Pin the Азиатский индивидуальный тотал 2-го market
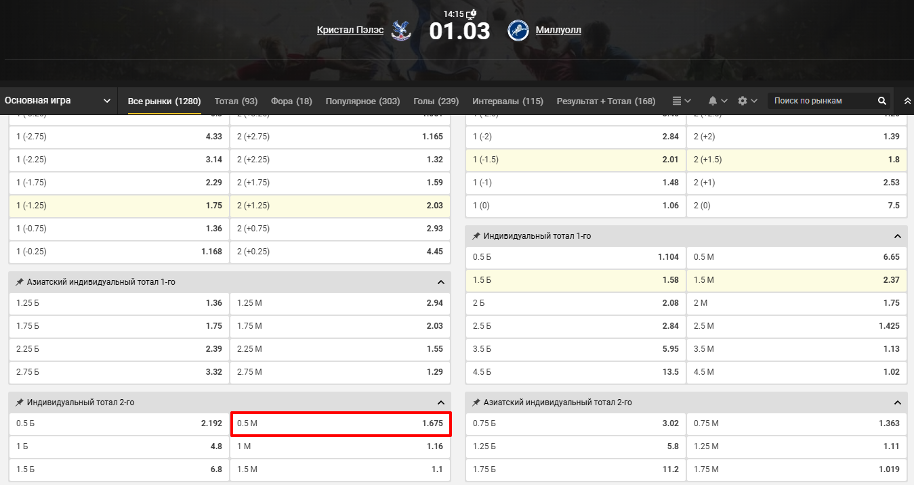The image size is (914, 485). 476,402
